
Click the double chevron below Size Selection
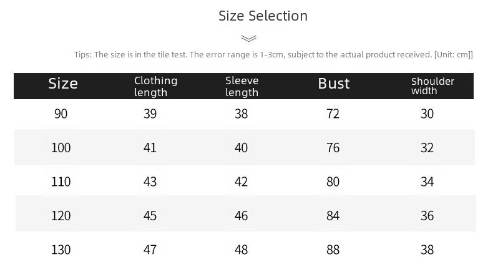pos(248,38)
